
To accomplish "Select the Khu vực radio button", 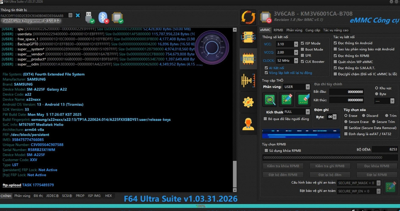I will (x=377, y=88).
